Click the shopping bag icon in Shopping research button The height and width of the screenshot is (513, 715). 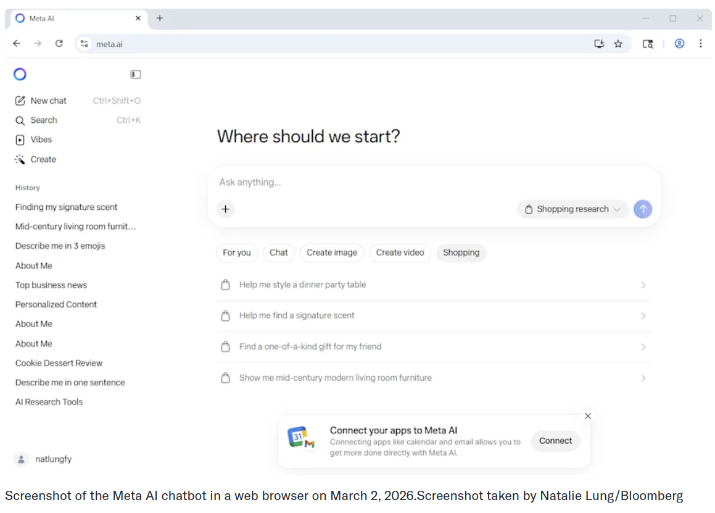click(529, 209)
